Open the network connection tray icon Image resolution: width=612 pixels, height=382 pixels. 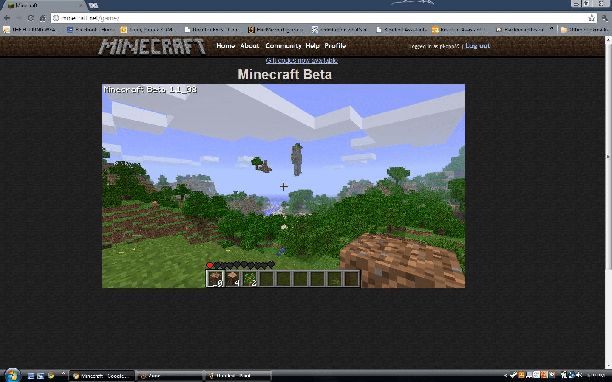tap(572, 375)
